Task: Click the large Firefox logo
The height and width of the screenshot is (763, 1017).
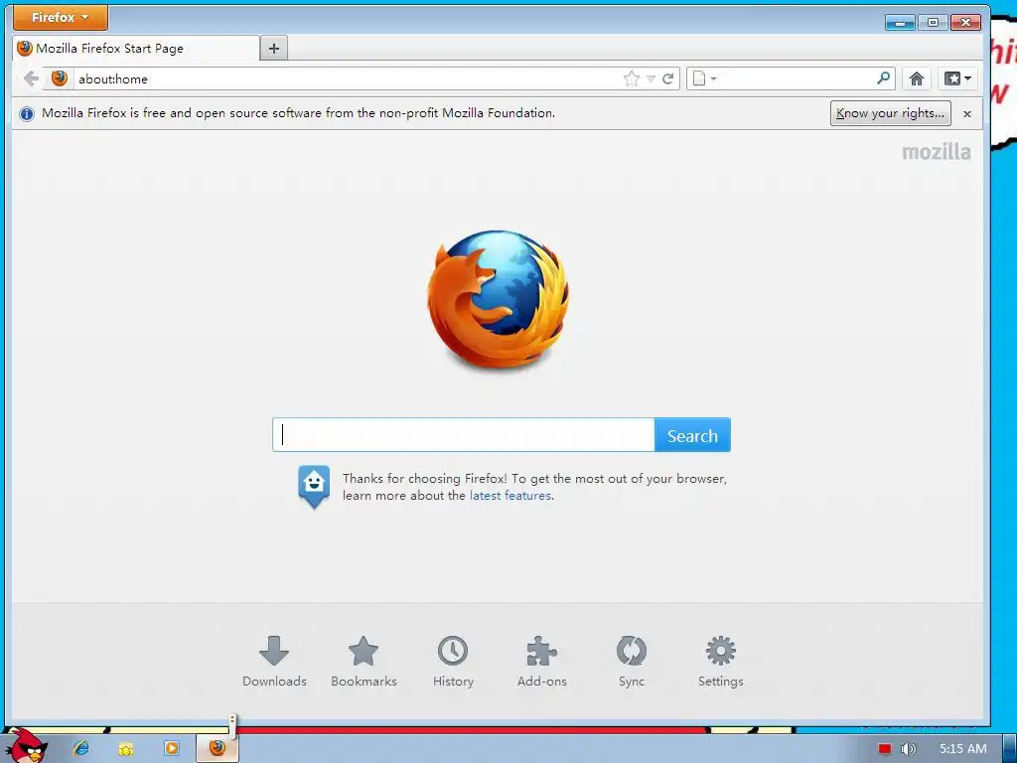Action: click(499, 300)
